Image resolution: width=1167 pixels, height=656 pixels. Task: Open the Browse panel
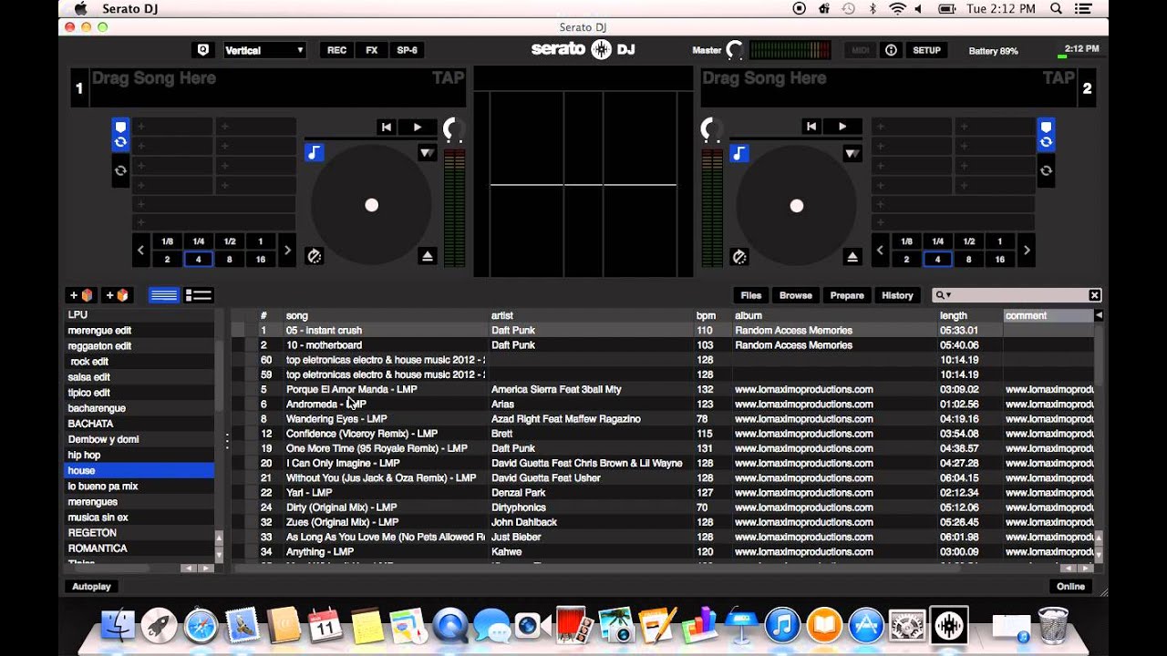(x=795, y=295)
